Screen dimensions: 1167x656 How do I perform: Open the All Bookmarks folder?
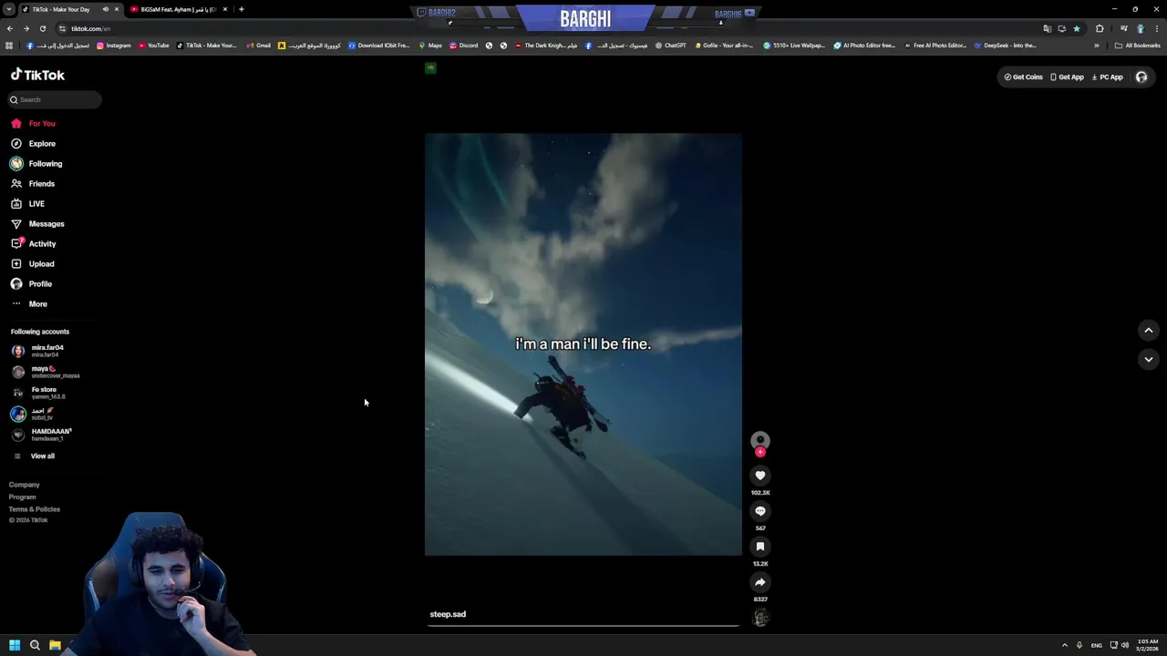click(1137, 46)
